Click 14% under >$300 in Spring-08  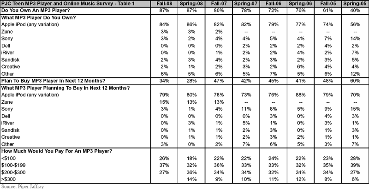191,179
